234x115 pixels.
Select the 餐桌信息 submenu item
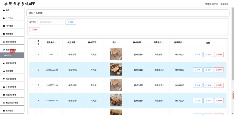12,55
